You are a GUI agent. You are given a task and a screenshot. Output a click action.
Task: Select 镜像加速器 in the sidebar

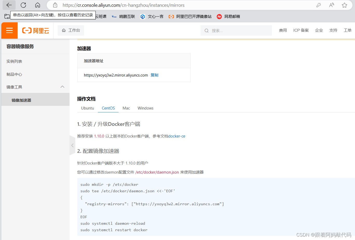coord(22,100)
